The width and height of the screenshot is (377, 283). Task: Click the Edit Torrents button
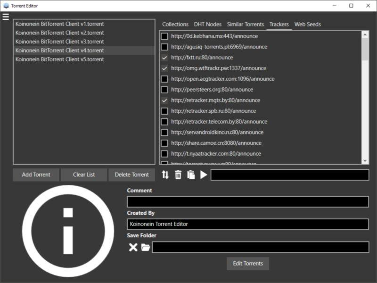248,264
